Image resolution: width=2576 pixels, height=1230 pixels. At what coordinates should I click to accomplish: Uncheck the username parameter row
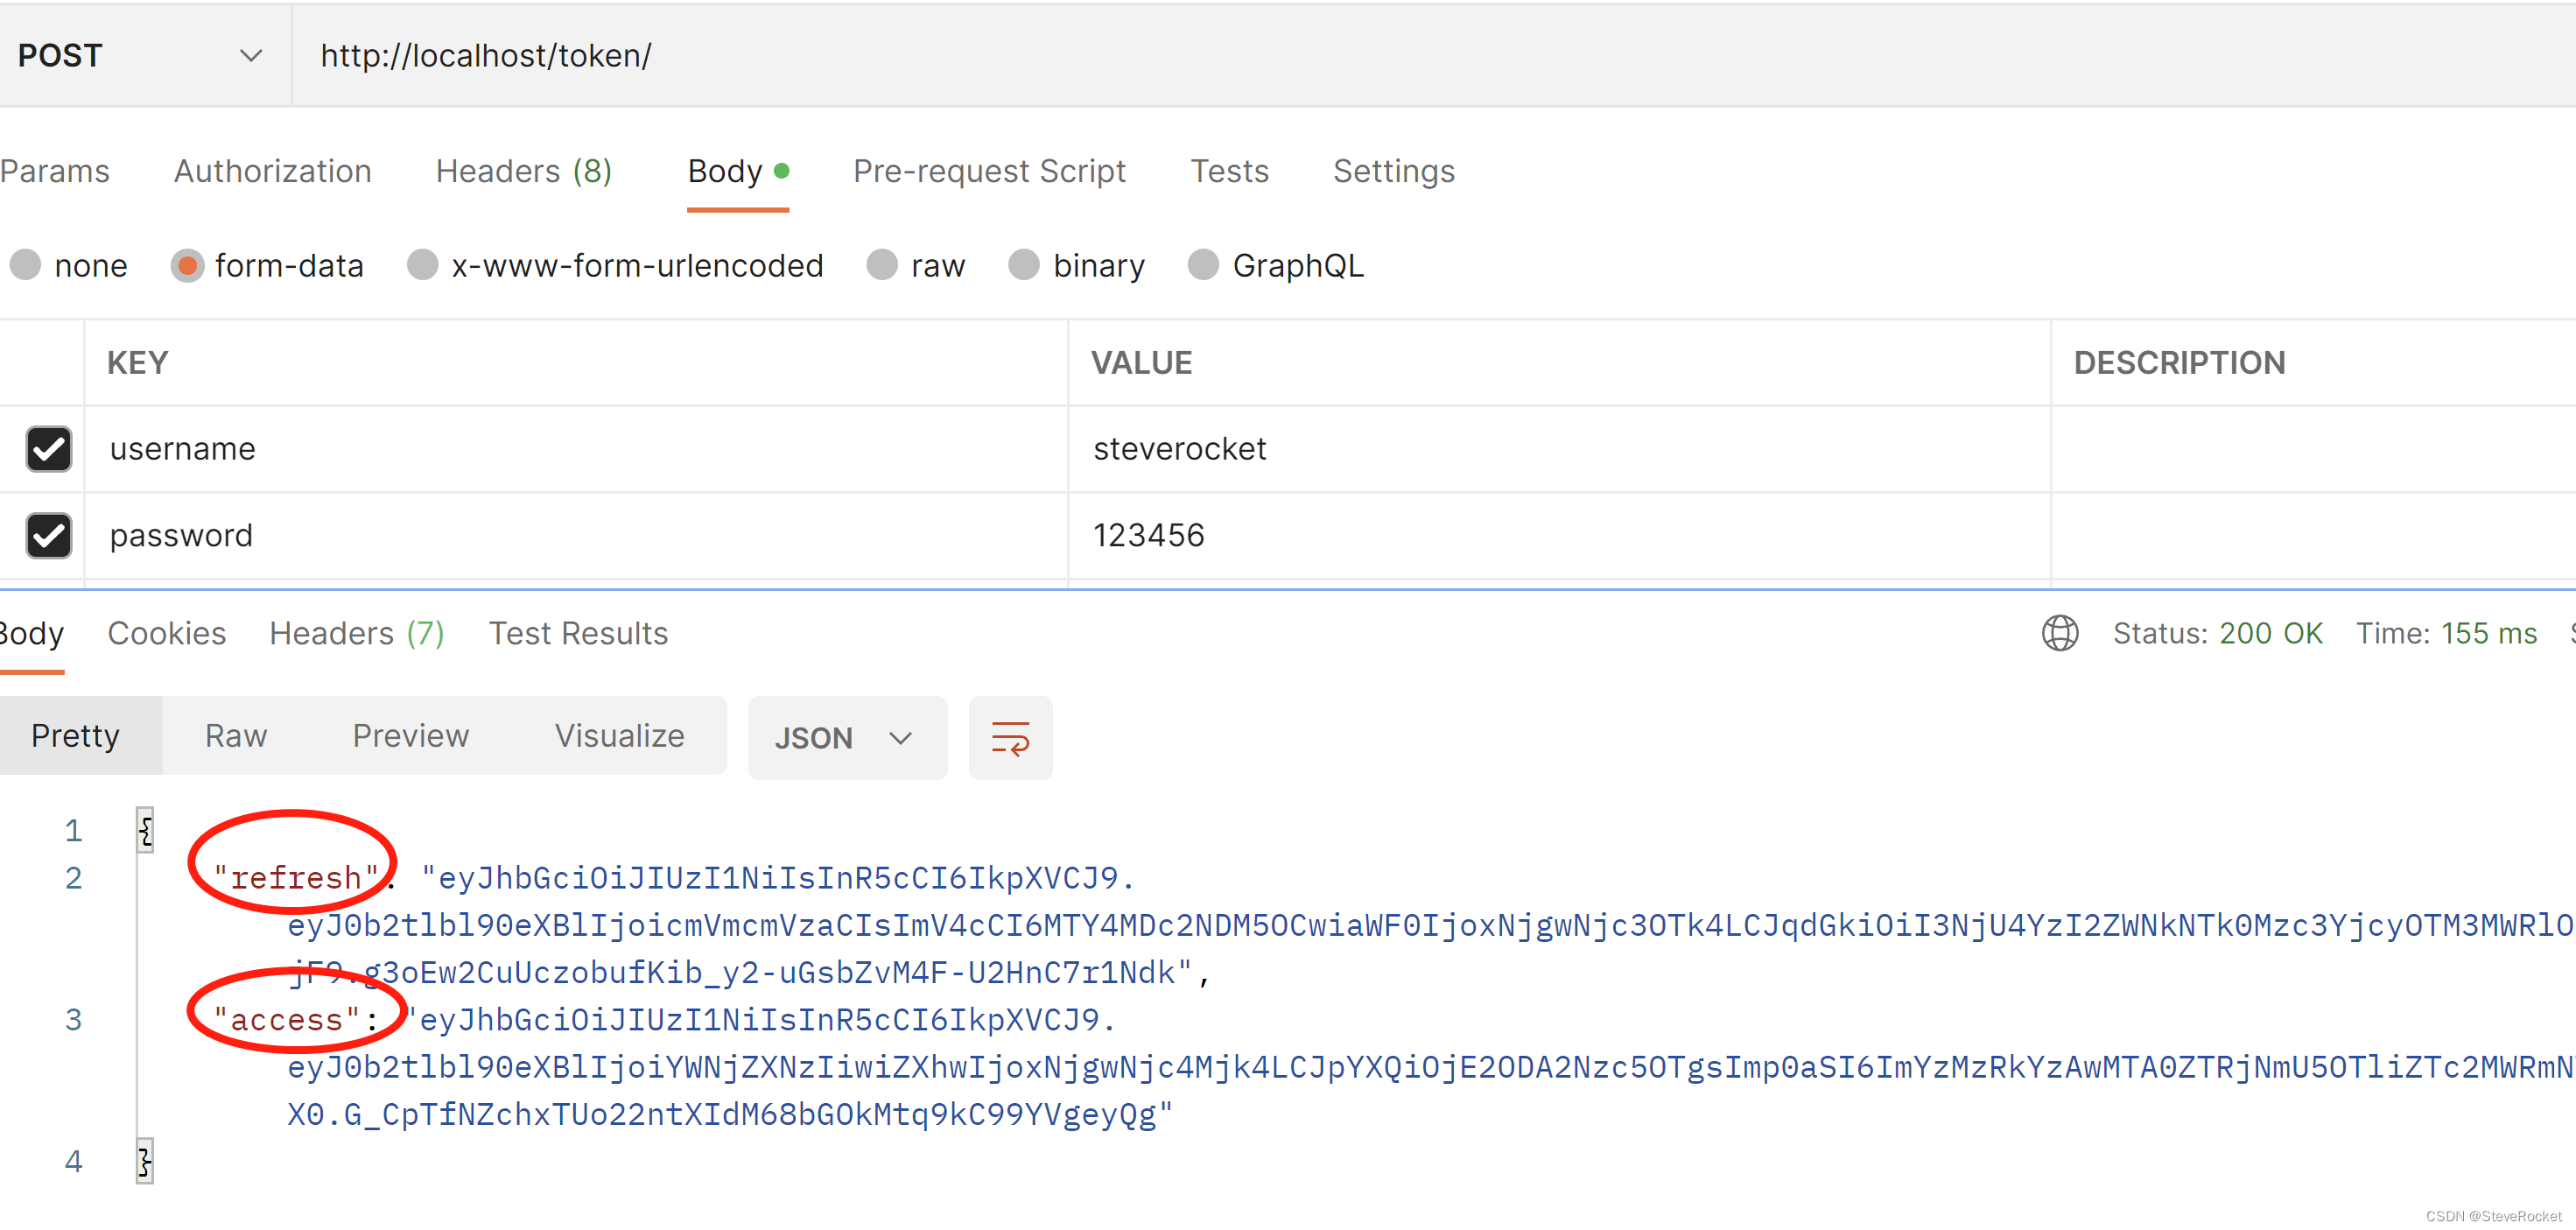pyautogui.click(x=48, y=449)
